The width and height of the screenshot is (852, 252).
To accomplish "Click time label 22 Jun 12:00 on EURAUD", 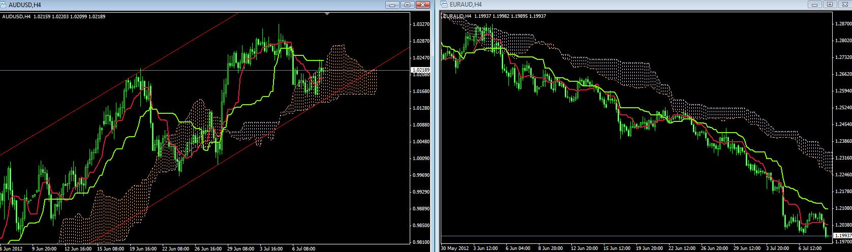I will (x=681, y=248).
